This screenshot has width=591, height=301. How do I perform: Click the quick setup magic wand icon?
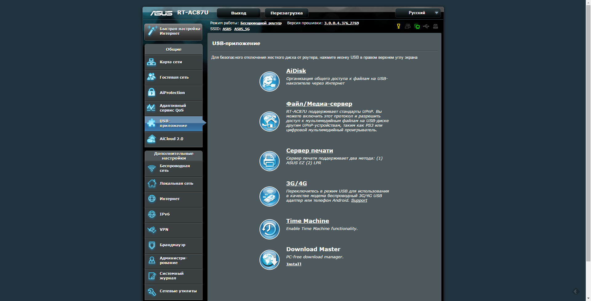click(152, 31)
